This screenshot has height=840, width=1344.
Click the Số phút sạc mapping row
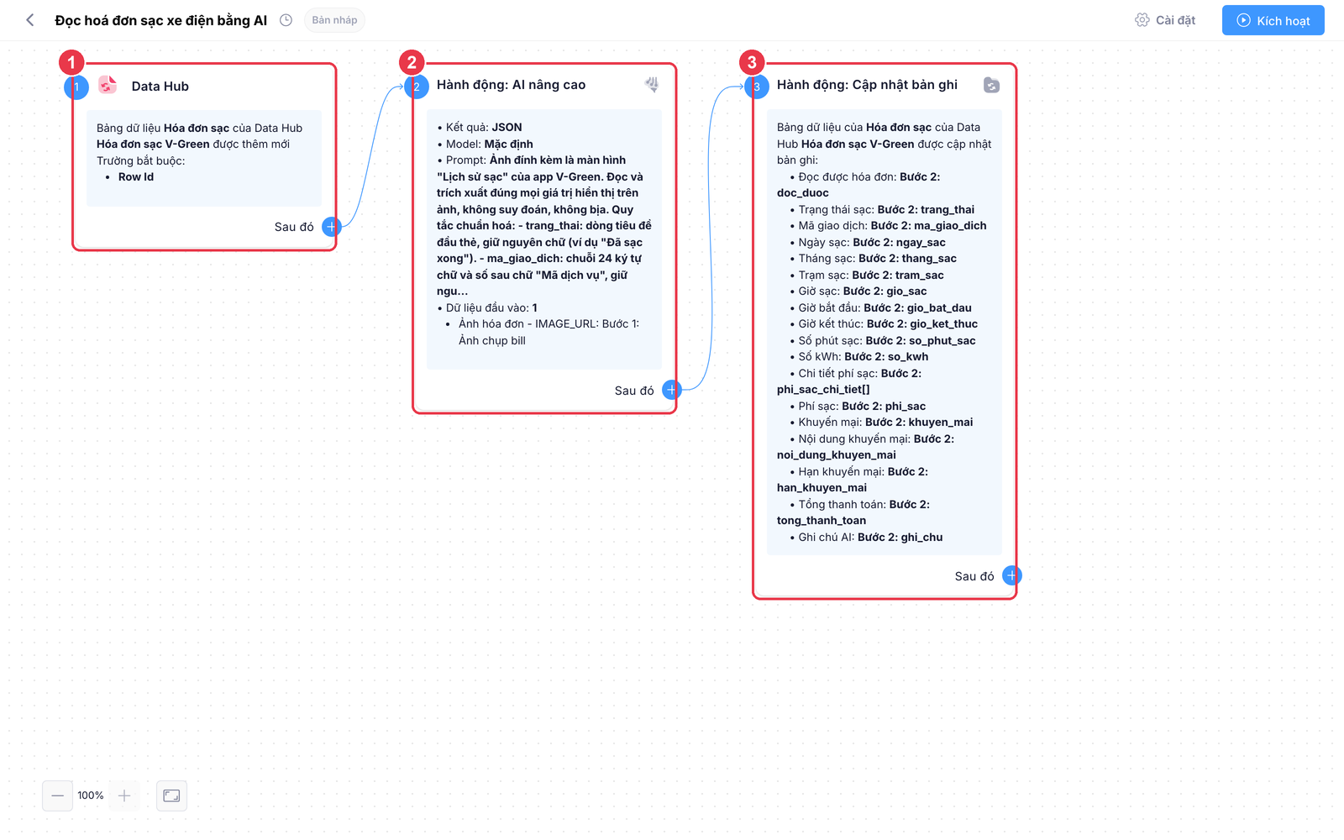(883, 340)
